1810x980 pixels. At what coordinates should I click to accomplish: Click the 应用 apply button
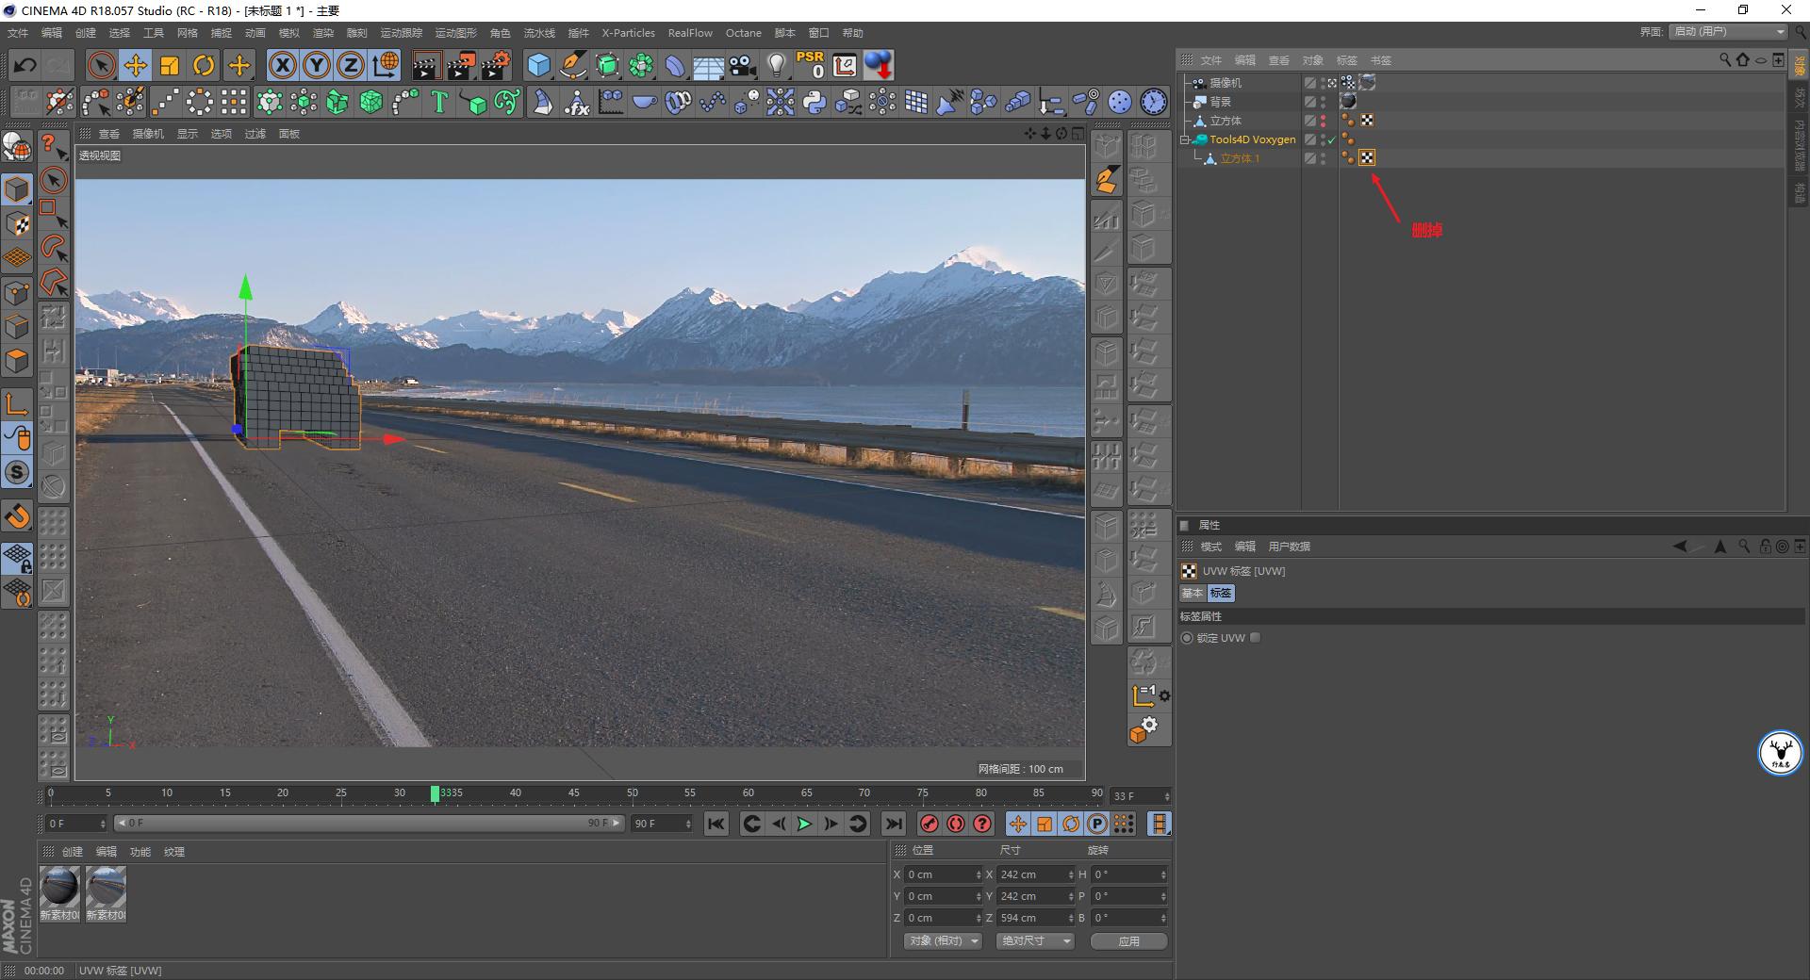point(1128,940)
